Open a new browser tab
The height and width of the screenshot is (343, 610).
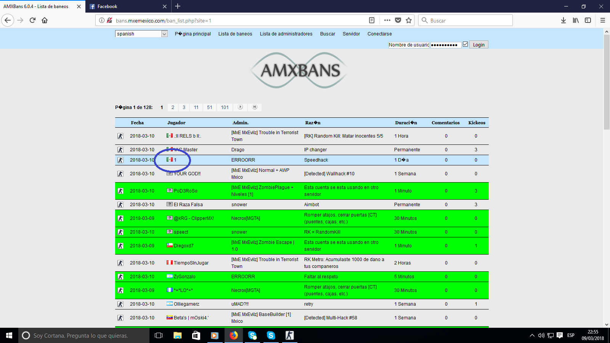[x=178, y=6]
